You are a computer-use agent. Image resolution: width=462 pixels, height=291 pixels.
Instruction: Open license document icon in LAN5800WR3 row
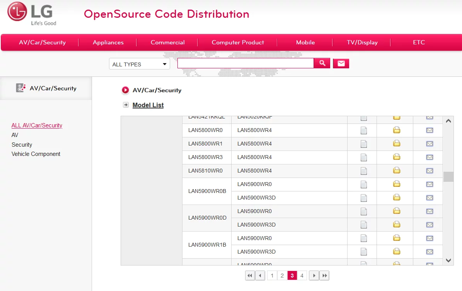click(x=364, y=157)
